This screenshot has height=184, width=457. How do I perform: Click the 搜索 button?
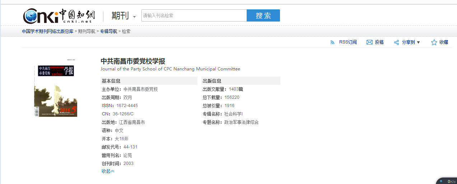coord(263,15)
